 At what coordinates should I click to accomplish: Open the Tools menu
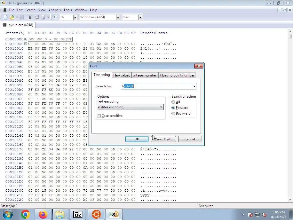coord(68,10)
